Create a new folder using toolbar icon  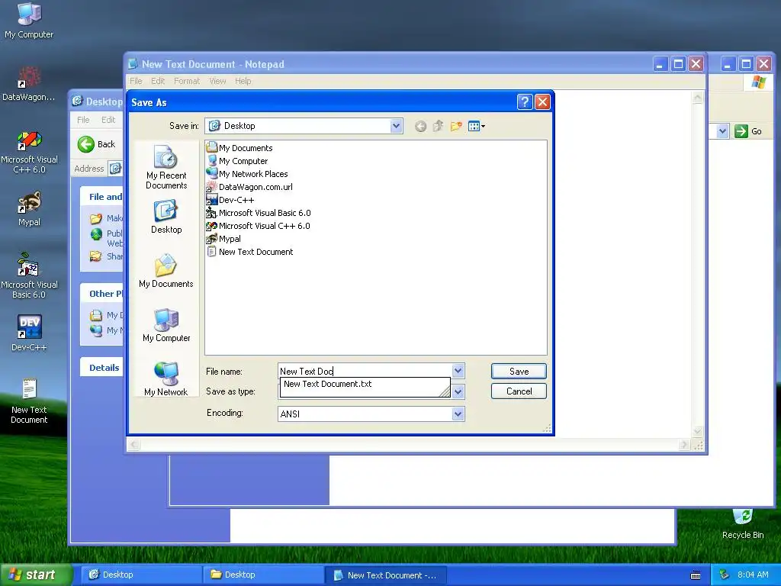(456, 126)
